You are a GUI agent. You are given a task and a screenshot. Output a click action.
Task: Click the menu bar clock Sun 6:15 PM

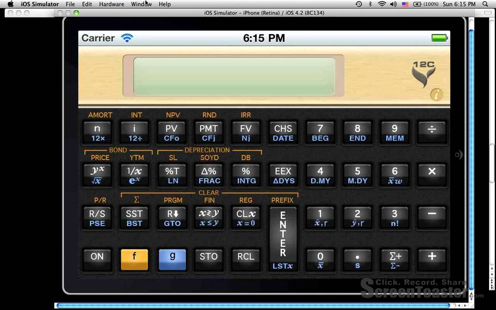pyautogui.click(x=459, y=4)
